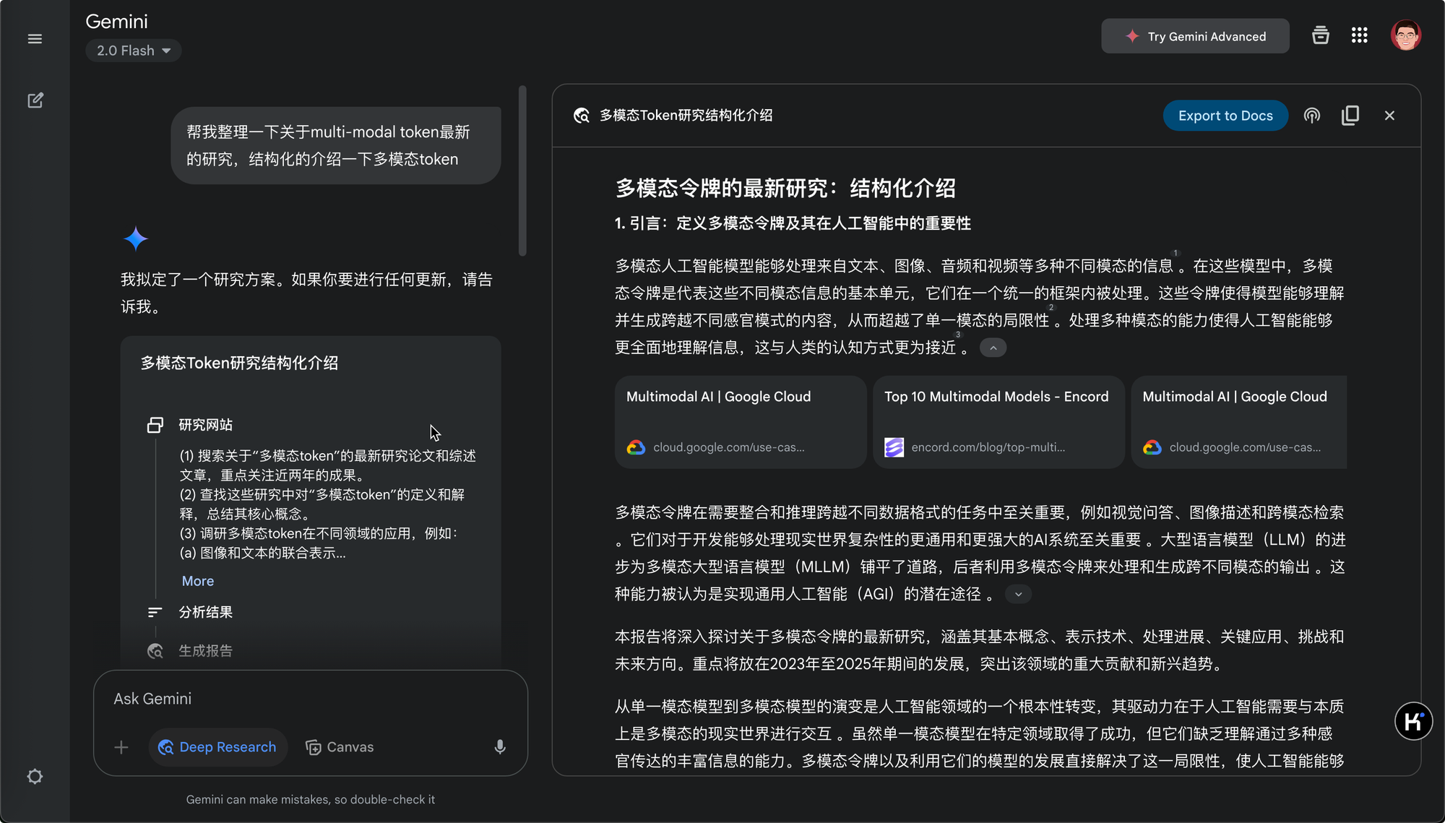Click citation superscript 1 in first paragraph
The width and height of the screenshot is (1445, 823).
click(1176, 254)
